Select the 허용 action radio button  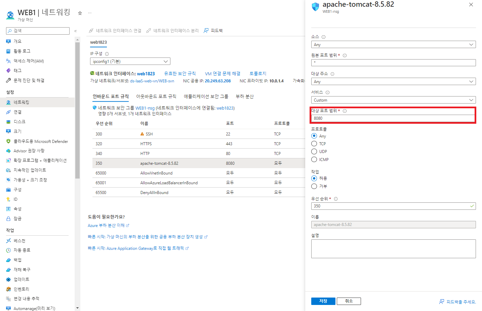(314, 178)
